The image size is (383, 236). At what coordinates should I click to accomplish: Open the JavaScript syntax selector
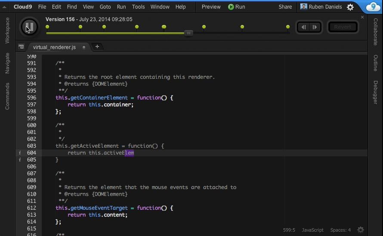(312, 230)
